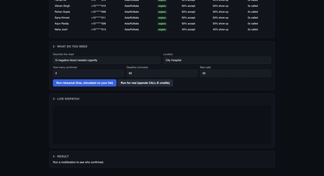Click phone number ending 006
Screen dimensions: 324x176
(98, 12)
